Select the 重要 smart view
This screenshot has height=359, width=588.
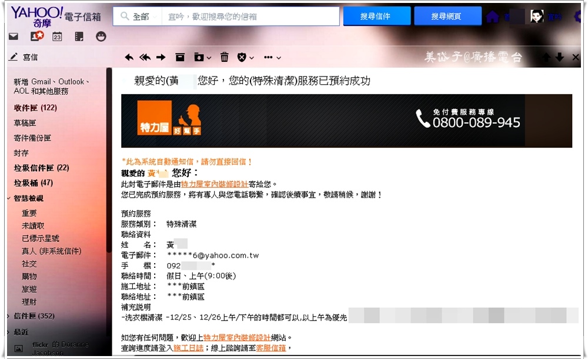pos(29,213)
